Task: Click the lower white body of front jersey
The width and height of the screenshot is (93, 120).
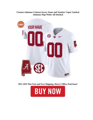Action: [57, 67]
